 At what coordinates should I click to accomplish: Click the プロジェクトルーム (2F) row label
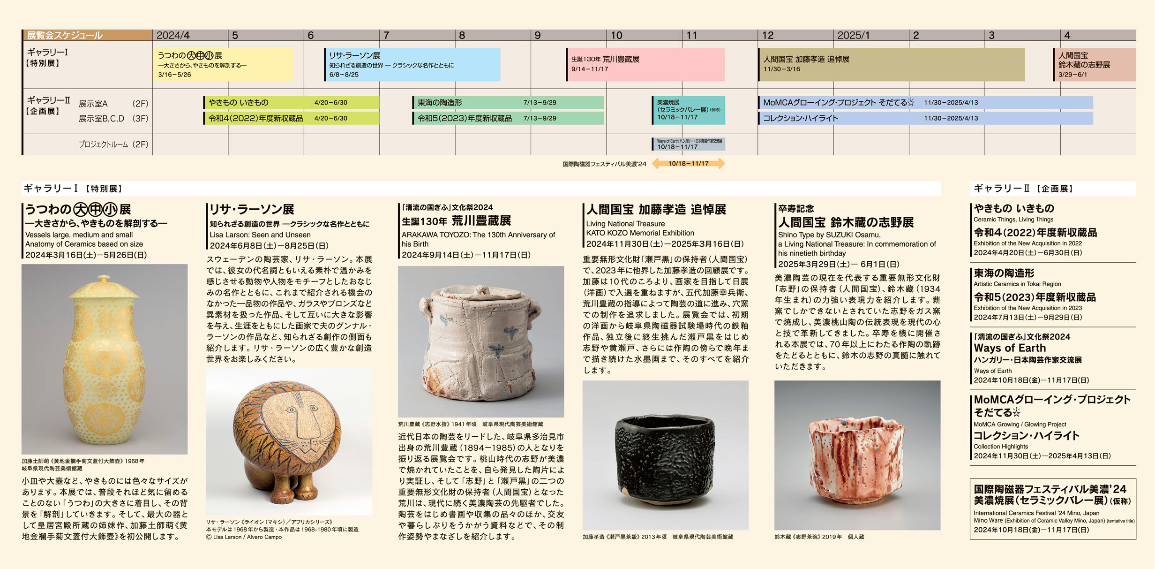[113, 144]
